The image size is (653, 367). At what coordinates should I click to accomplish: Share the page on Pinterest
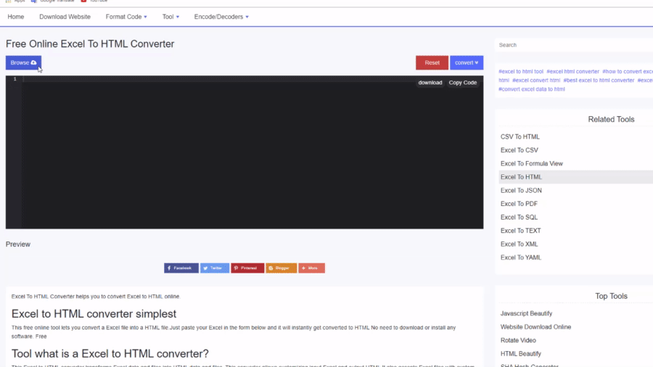[x=247, y=268]
